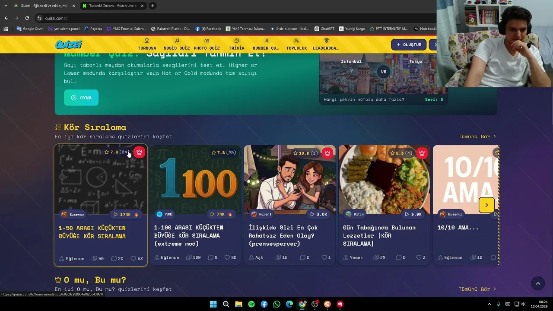Click the Oyna play button
Image resolution: width=553 pixels, height=311 pixels.
coord(81,98)
